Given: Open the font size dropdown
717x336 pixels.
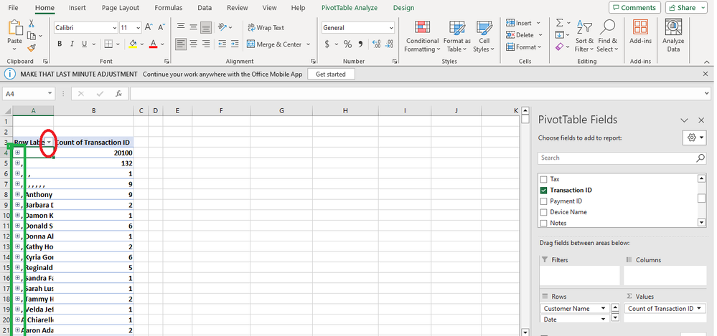Looking at the screenshot, I should pos(138,28).
